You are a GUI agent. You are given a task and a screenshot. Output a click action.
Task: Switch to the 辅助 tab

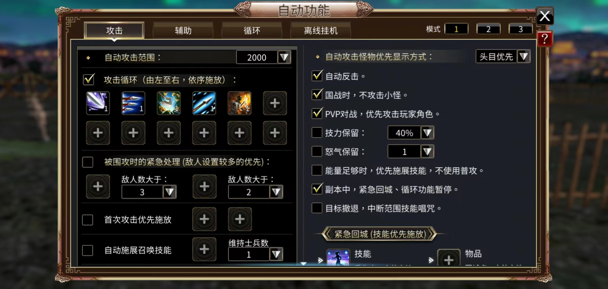[183, 31]
